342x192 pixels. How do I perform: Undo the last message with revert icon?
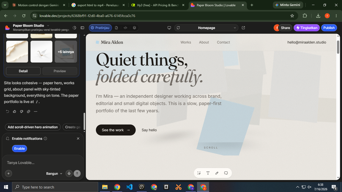(8, 111)
